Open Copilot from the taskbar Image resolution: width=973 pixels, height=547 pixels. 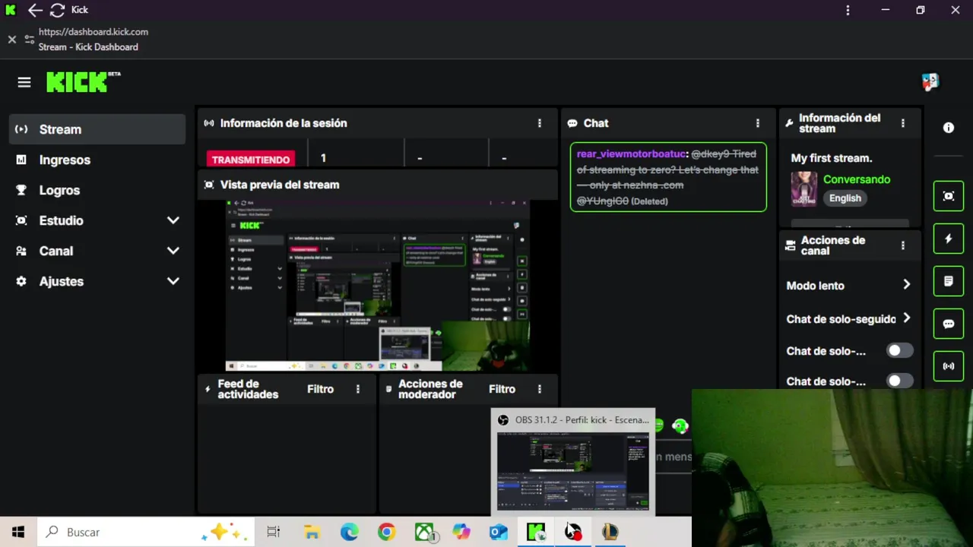tap(461, 532)
